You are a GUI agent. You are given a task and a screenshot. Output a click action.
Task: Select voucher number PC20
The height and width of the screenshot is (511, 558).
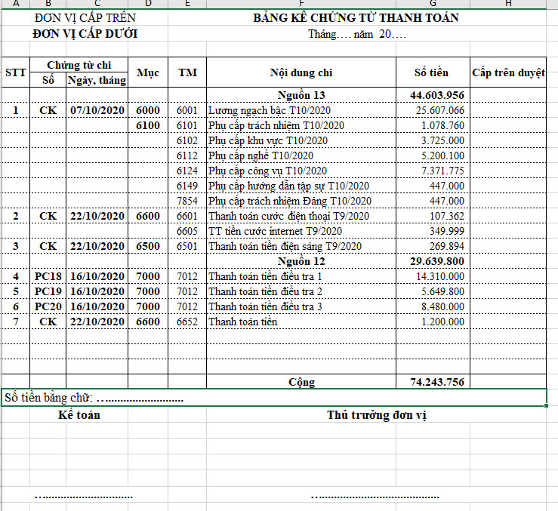tap(48, 306)
